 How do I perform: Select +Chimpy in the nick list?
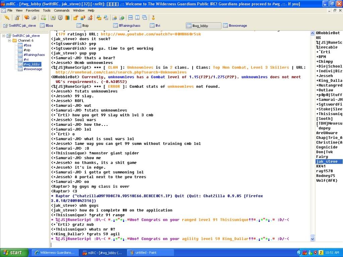coord(324,62)
